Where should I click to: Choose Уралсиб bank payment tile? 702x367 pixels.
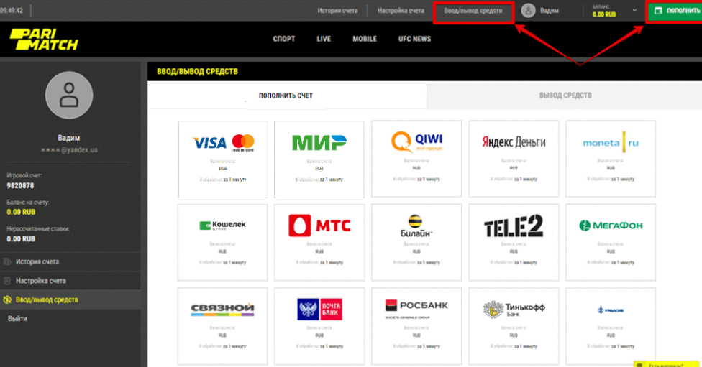[x=611, y=326]
